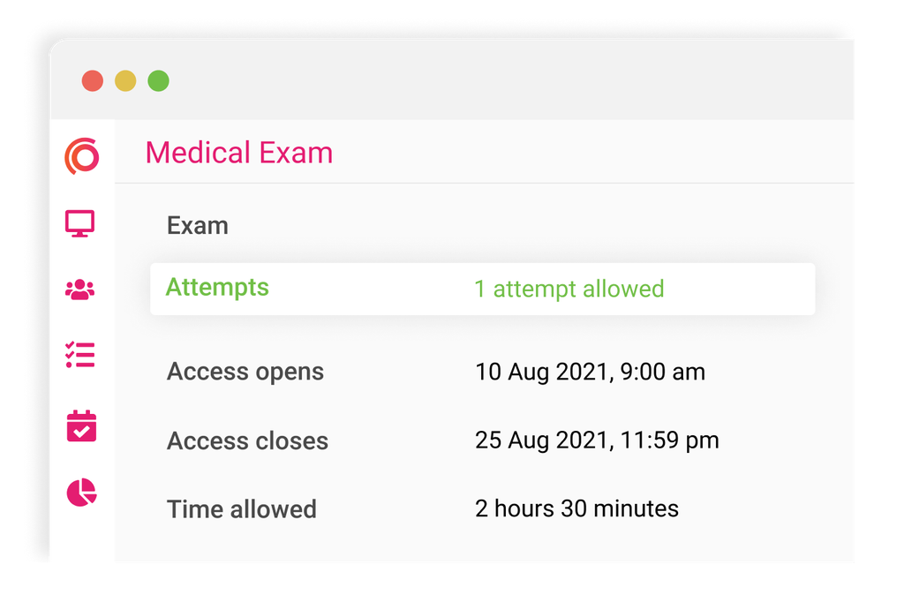Open the calendar check icon in sidebar

(x=81, y=426)
